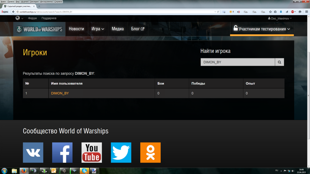Click the RU language indicator in the tray
310x174 pixels.
click(x=277, y=171)
